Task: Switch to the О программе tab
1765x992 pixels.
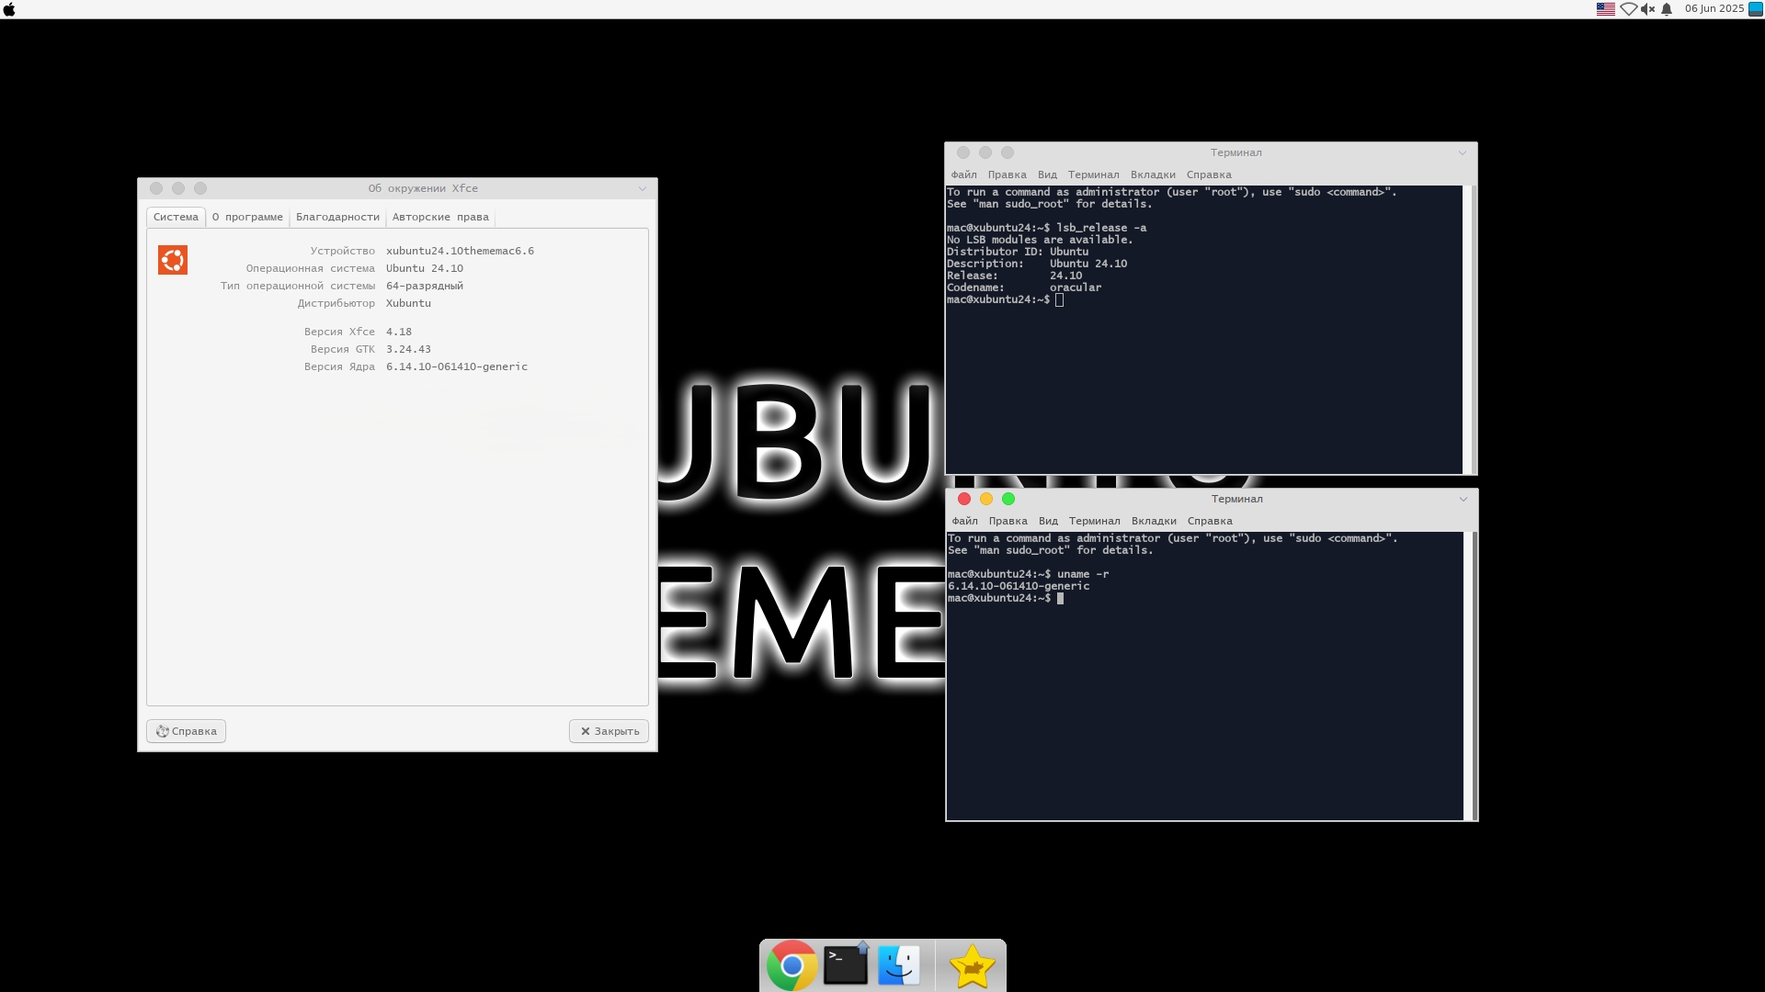Action: [x=247, y=217]
